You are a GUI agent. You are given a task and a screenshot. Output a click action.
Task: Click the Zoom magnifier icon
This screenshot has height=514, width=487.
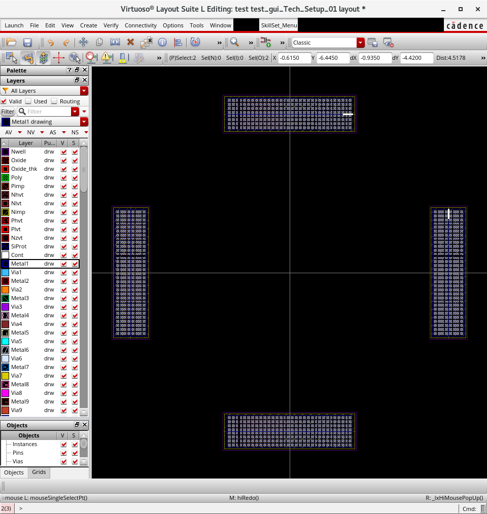click(x=234, y=43)
